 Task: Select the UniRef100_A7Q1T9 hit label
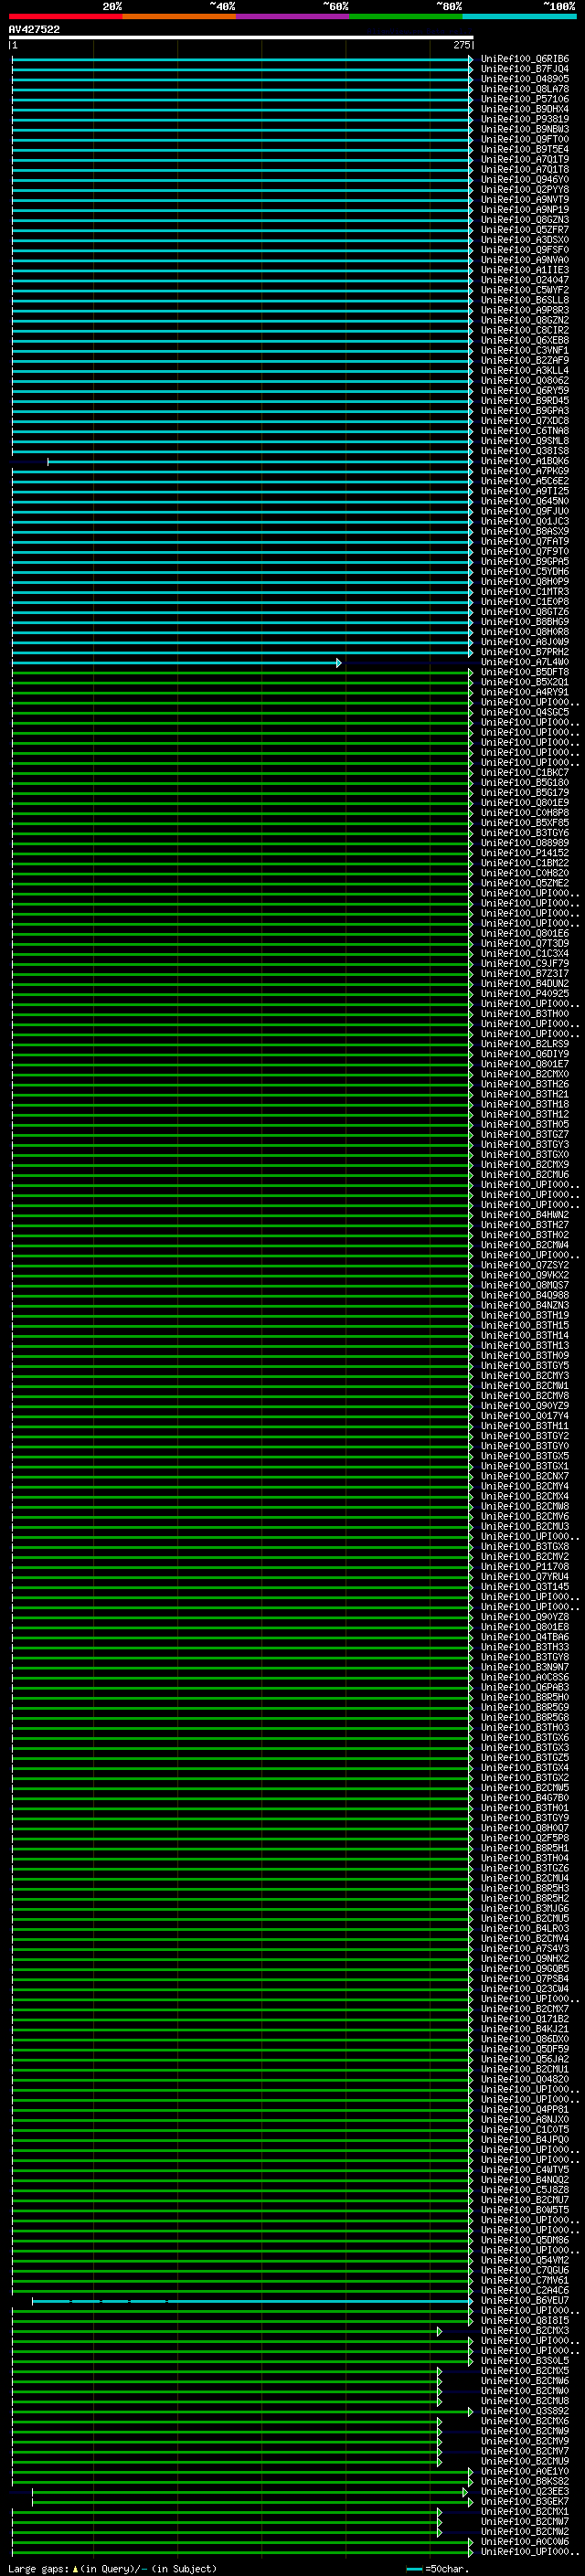pyautogui.click(x=524, y=159)
